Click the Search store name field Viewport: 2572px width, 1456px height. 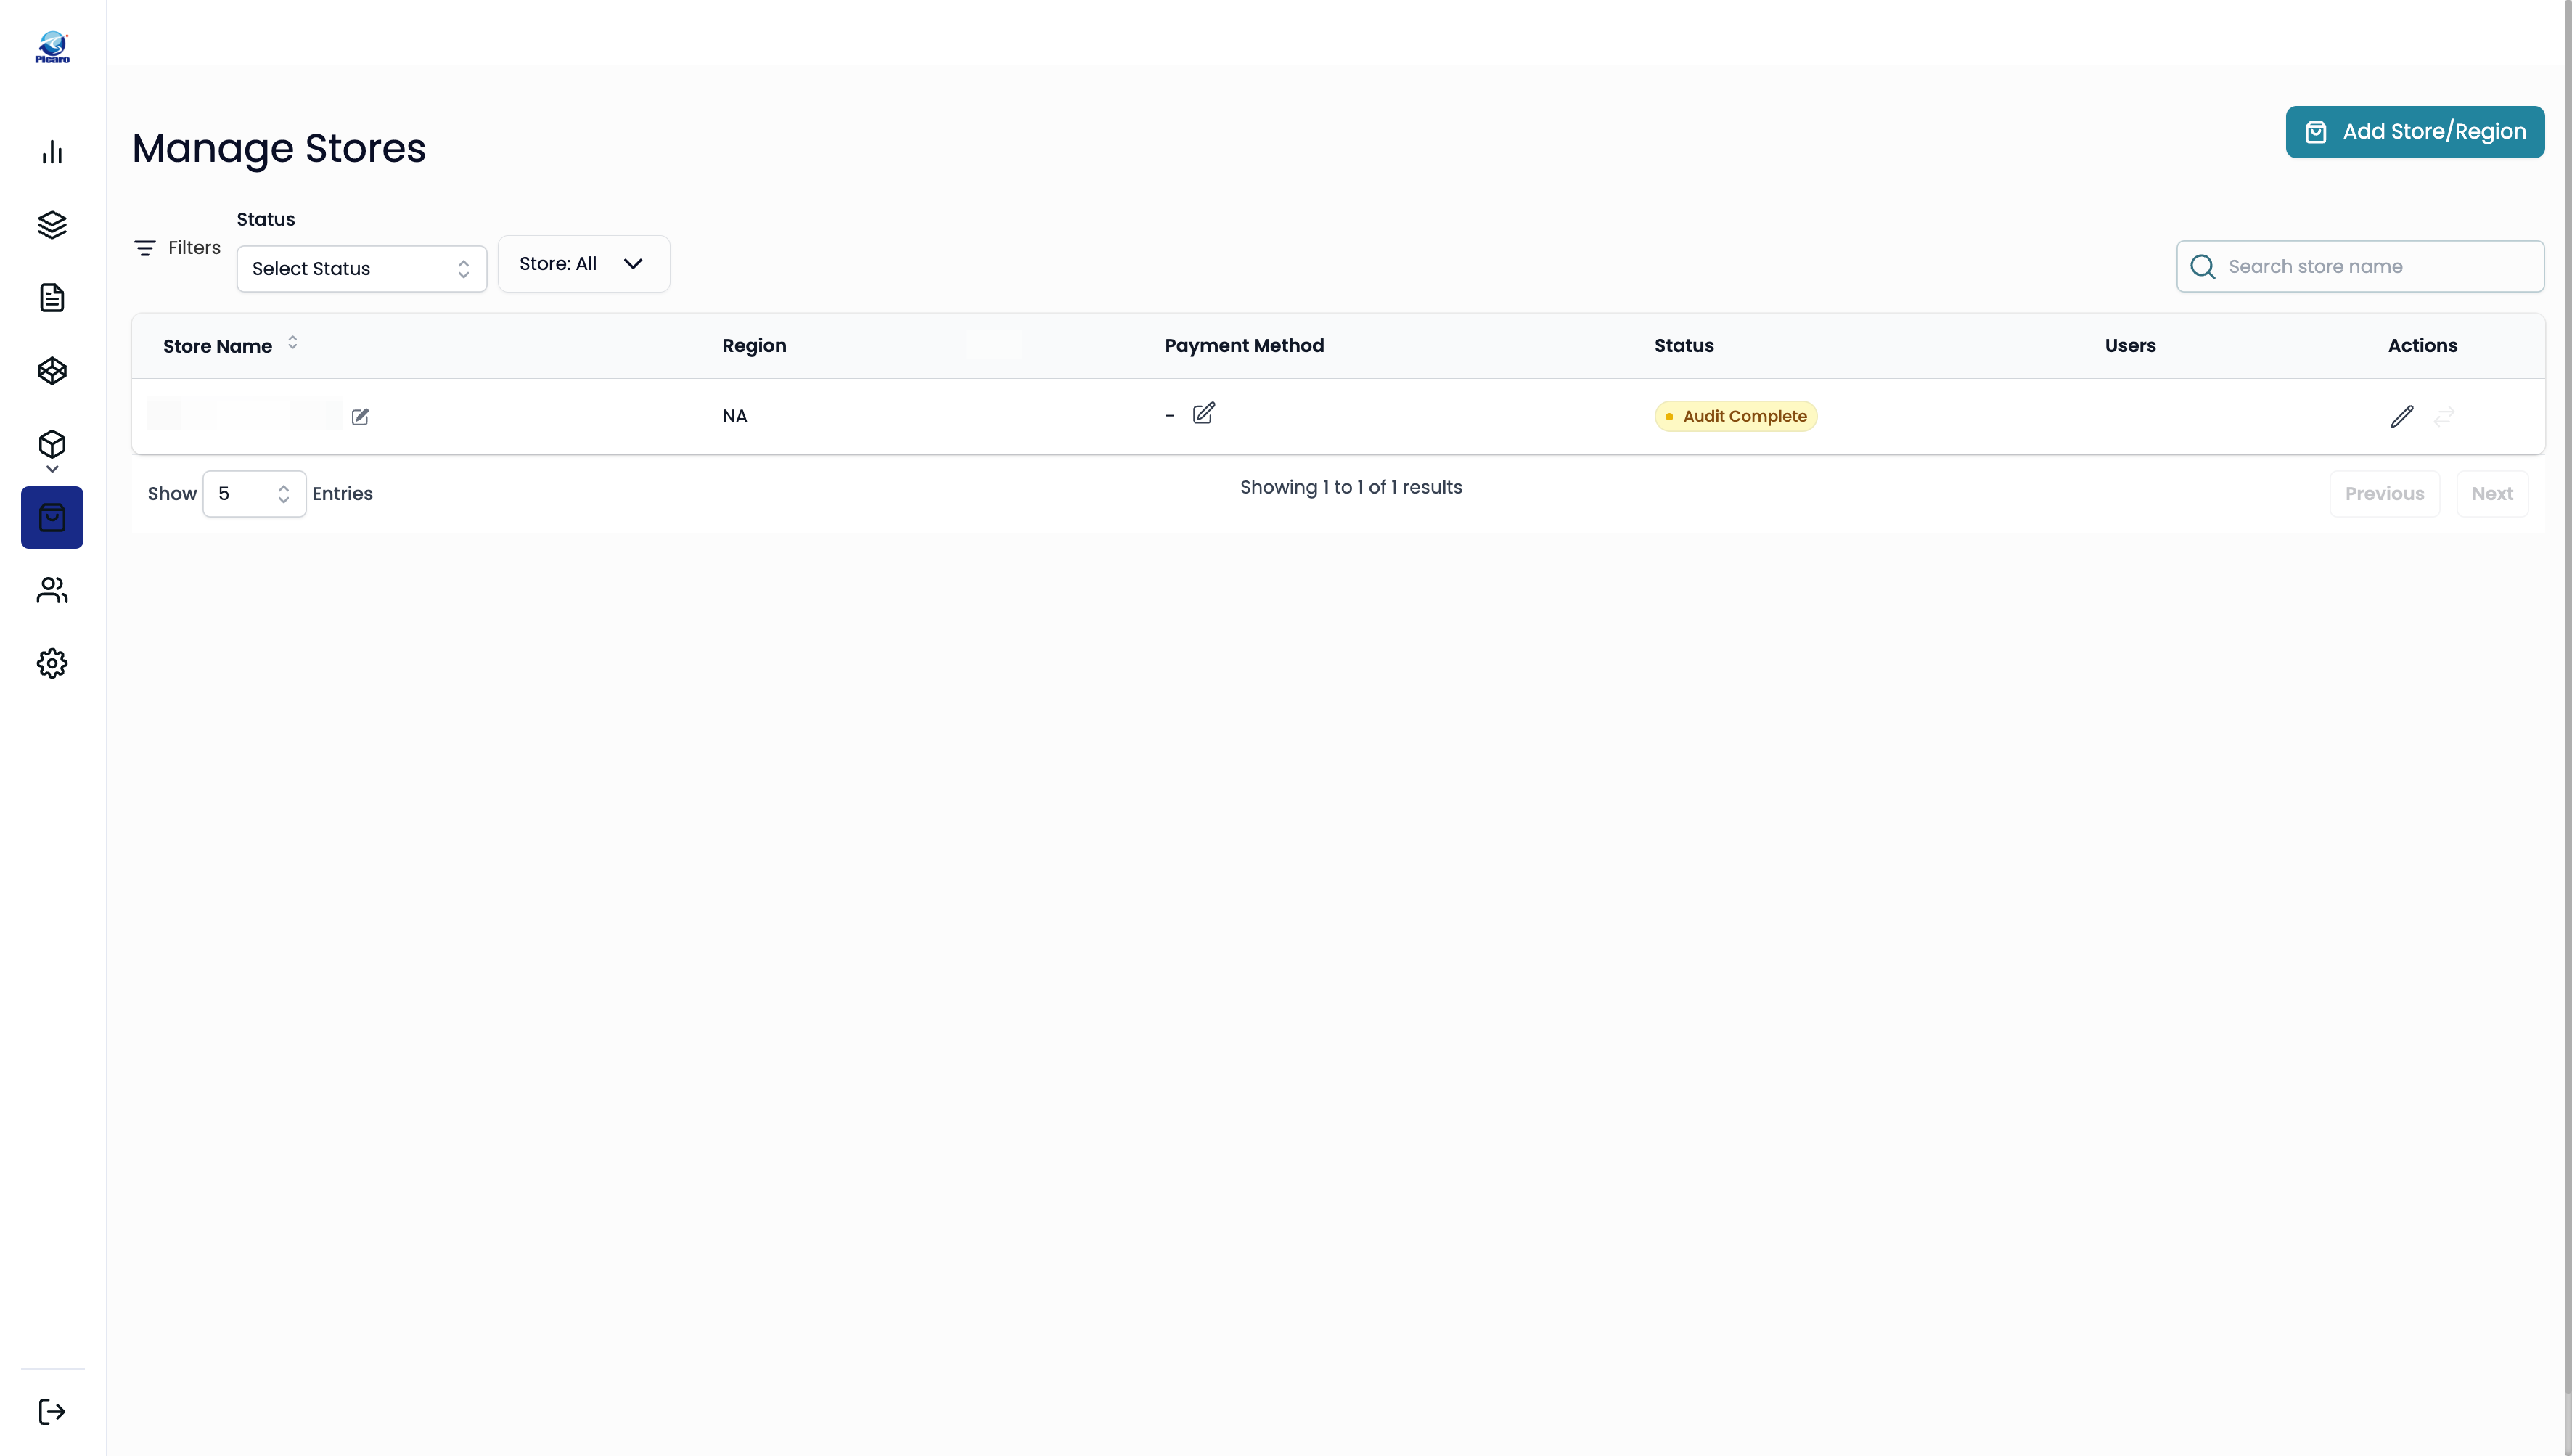(x=2360, y=266)
